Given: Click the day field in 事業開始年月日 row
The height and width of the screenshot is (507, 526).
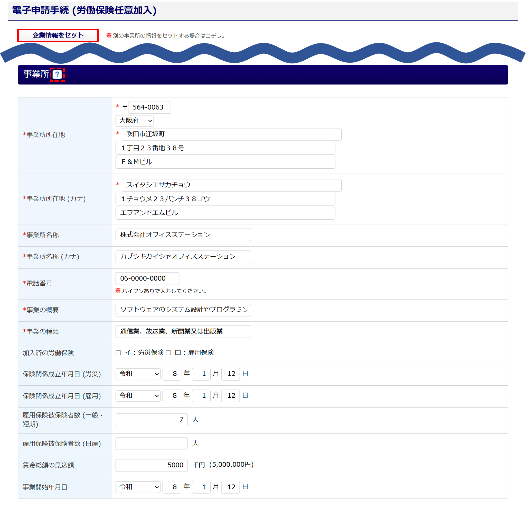Looking at the screenshot, I should coord(231,487).
